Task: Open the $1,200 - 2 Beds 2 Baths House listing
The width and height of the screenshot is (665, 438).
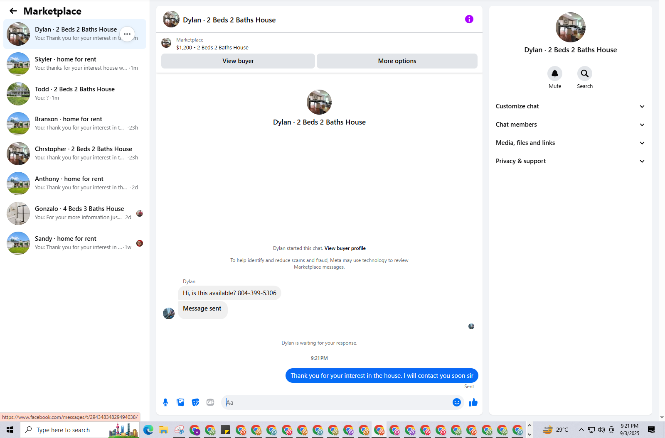Action: coord(212,48)
